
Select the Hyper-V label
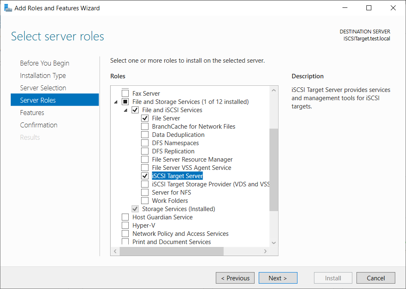pyautogui.click(x=144, y=226)
